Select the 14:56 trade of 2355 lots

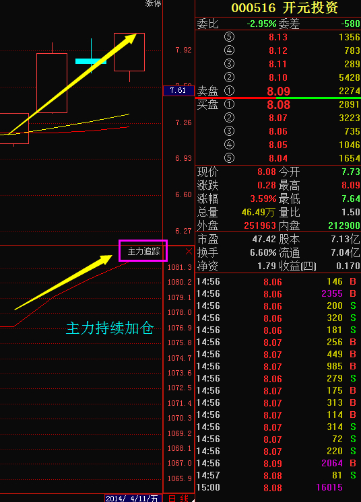(x=278, y=294)
